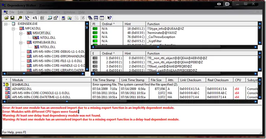Click the green icon beside ?terminate@@YAXXZ
Viewport: 266px width, 139px height.
95,33
